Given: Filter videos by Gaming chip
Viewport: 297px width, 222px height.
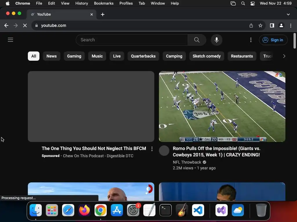Looking at the screenshot, I should (74, 56).
